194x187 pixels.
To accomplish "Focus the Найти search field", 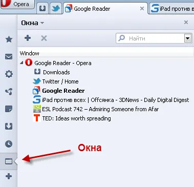I will [x=154, y=38].
